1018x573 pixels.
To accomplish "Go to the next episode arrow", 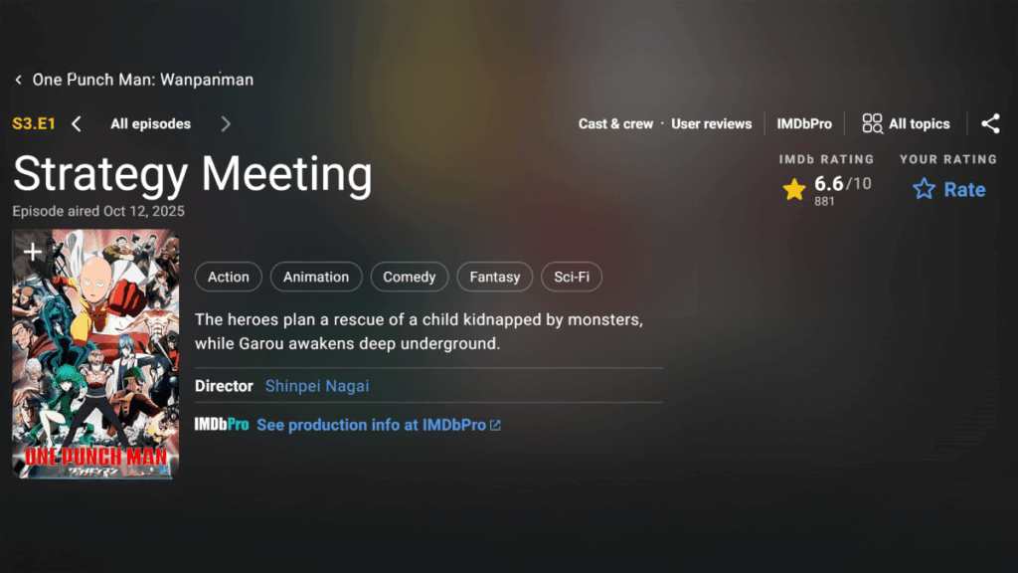I will point(226,124).
